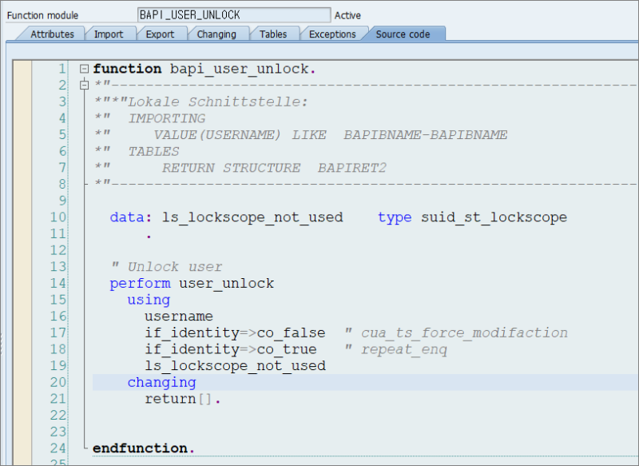
Task: Click the Active status indicator
Action: pos(349,14)
